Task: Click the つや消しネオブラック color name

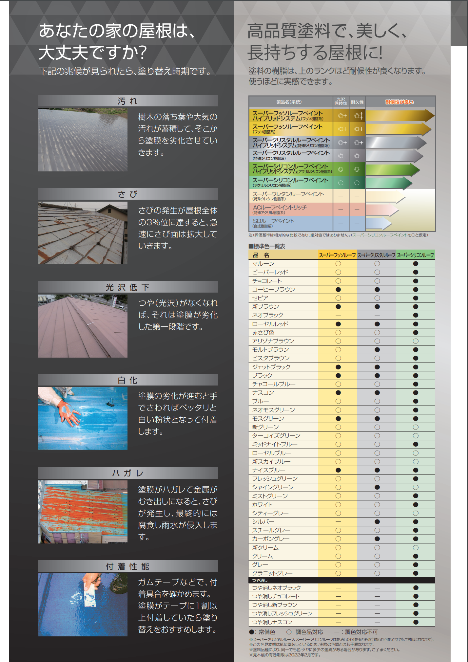Action: (276, 588)
